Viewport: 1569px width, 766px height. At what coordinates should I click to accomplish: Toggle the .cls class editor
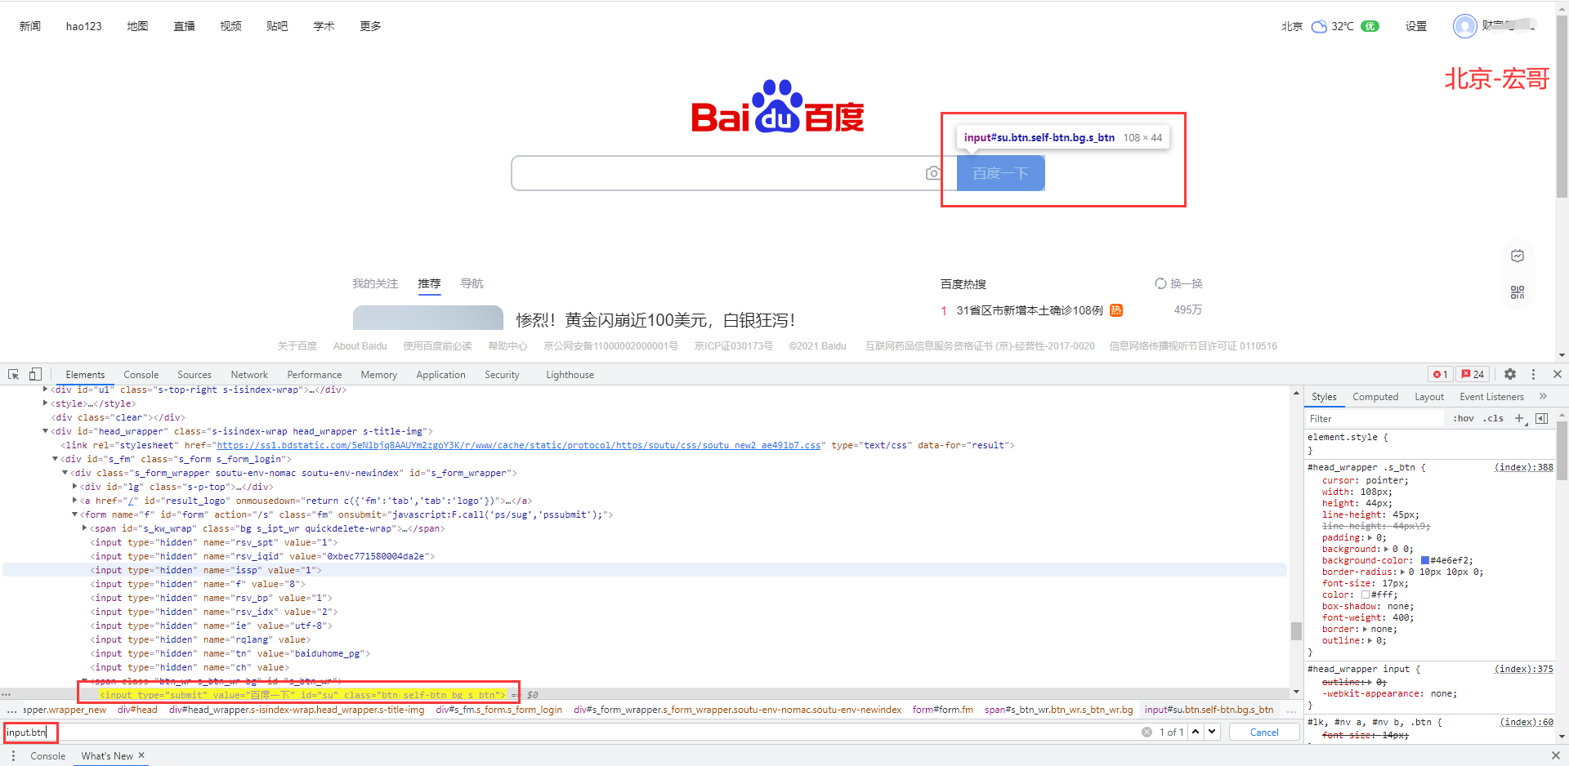[1493, 418]
